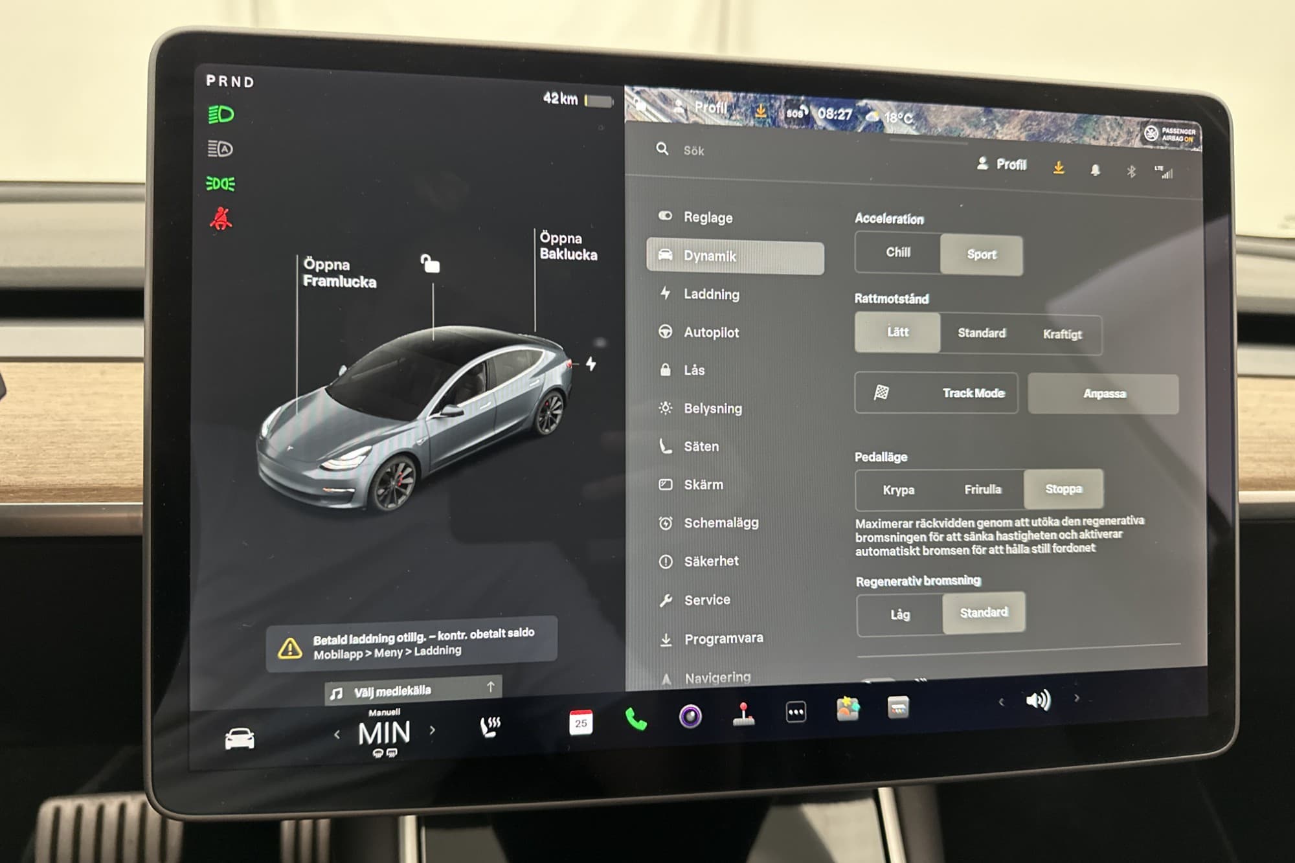The image size is (1295, 863).
Task: Choose Kraftigt steering resistance
Action: pos(1062,335)
